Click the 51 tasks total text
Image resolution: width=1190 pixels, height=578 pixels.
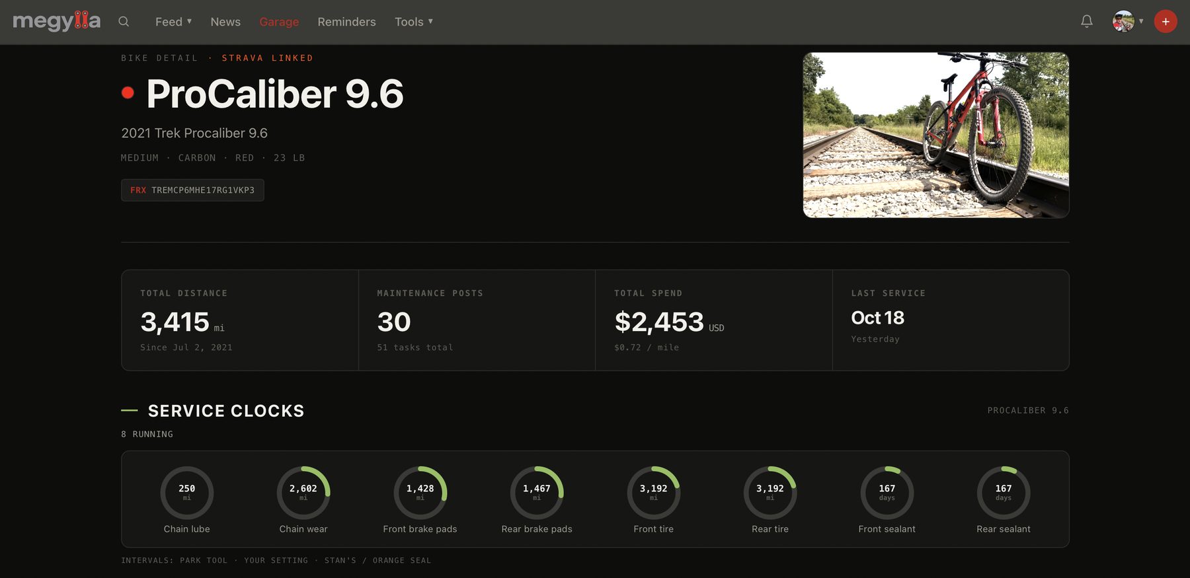click(x=415, y=347)
